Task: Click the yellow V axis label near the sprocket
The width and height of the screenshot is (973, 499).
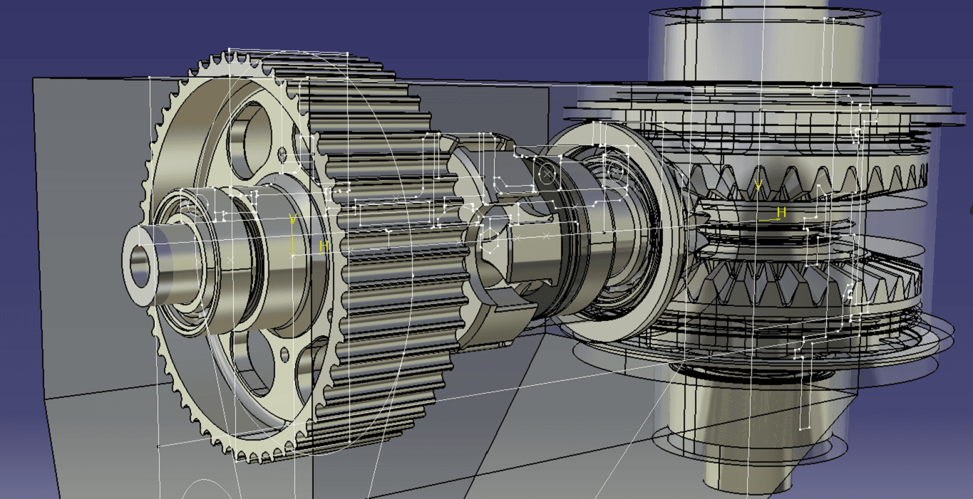Action: 292,219
